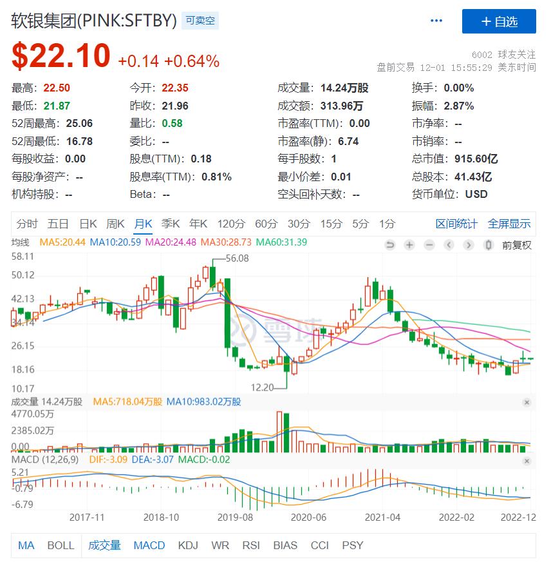The width and height of the screenshot is (551, 562).
Task: Switch to the 60分 chart tab
Action: point(266,224)
